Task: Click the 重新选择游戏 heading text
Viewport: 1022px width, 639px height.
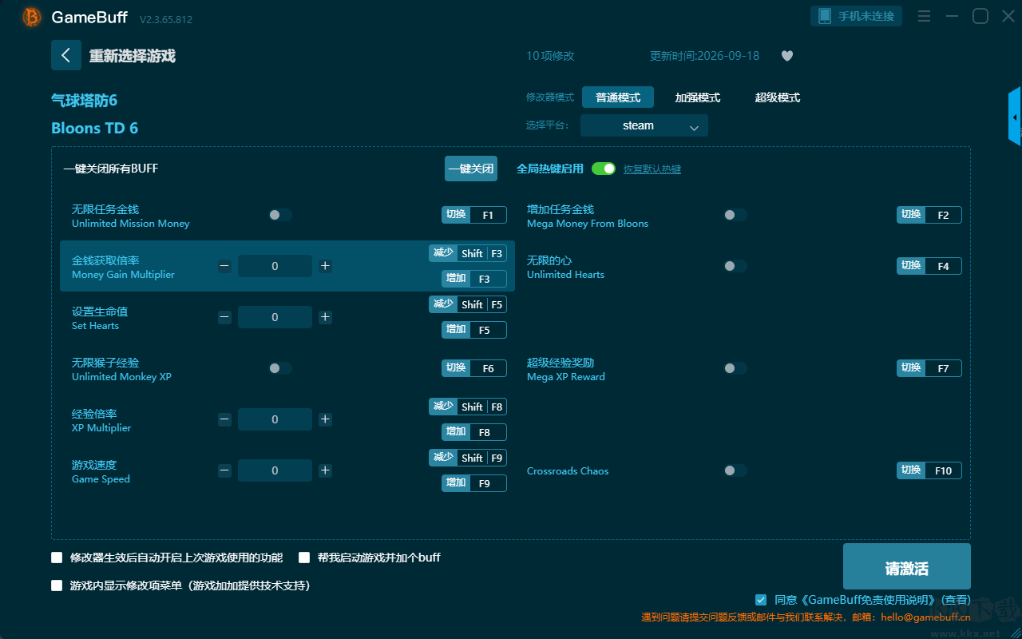Action: (x=133, y=56)
